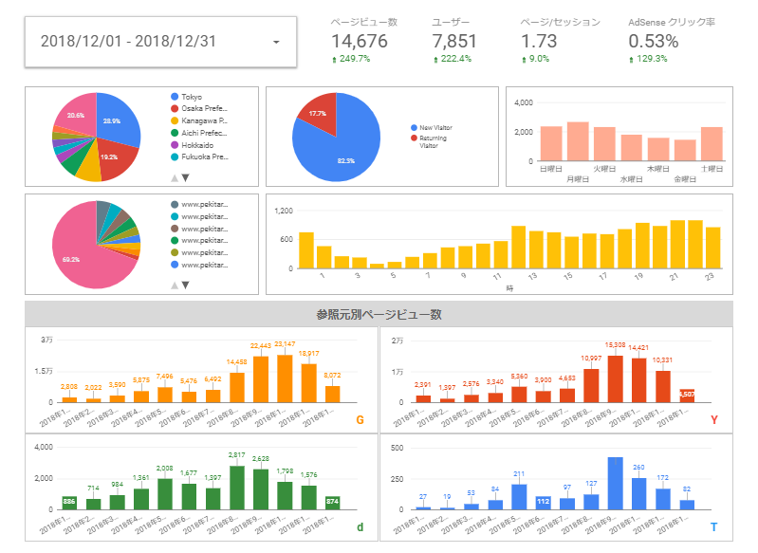Click the yellow Kanagawa P... legend dot

click(175, 120)
